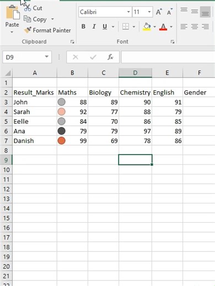This screenshot has height=286, width=215.
Task: Open the Name Box dropdown arrow
Action: point(47,57)
